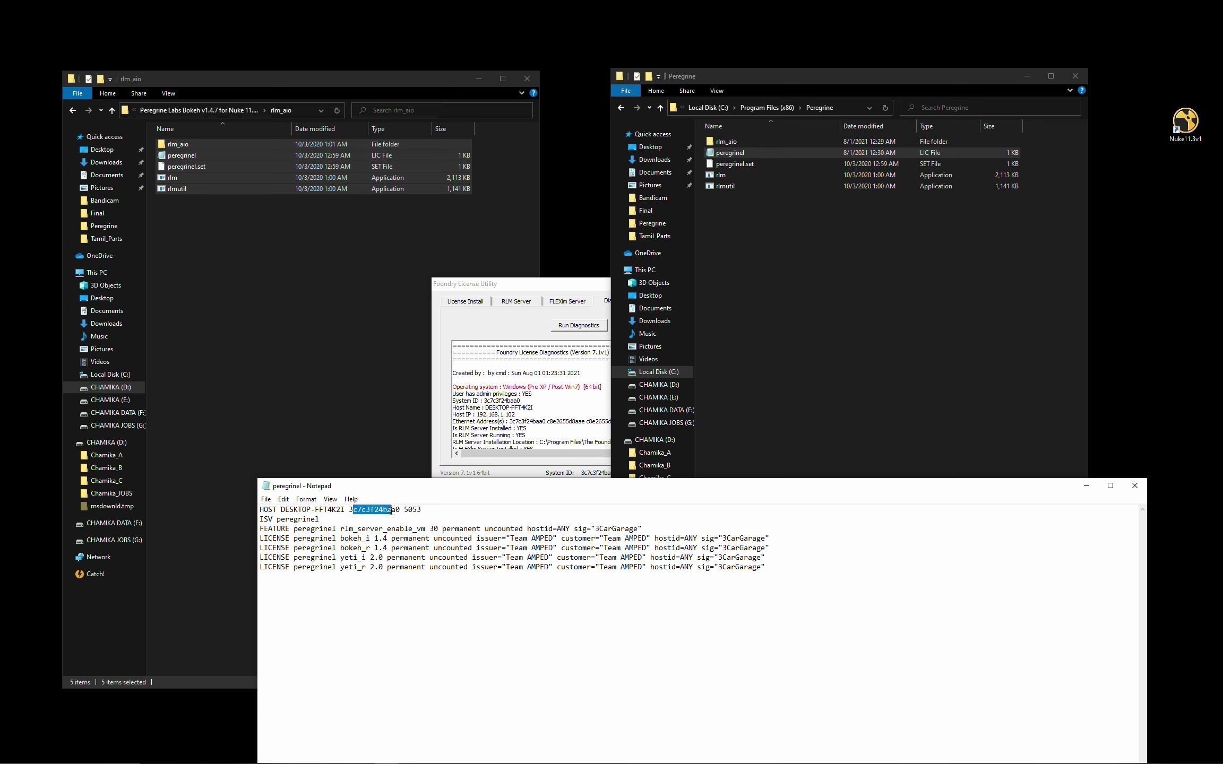Open address bar history dropdown in rlm_aio
1223x764 pixels.
pos(321,110)
